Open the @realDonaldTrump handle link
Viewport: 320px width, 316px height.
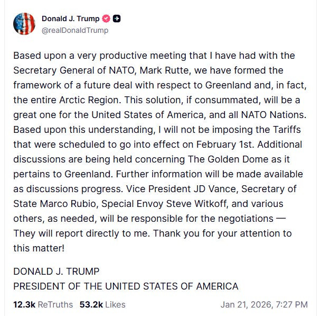pyautogui.click(x=74, y=30)
